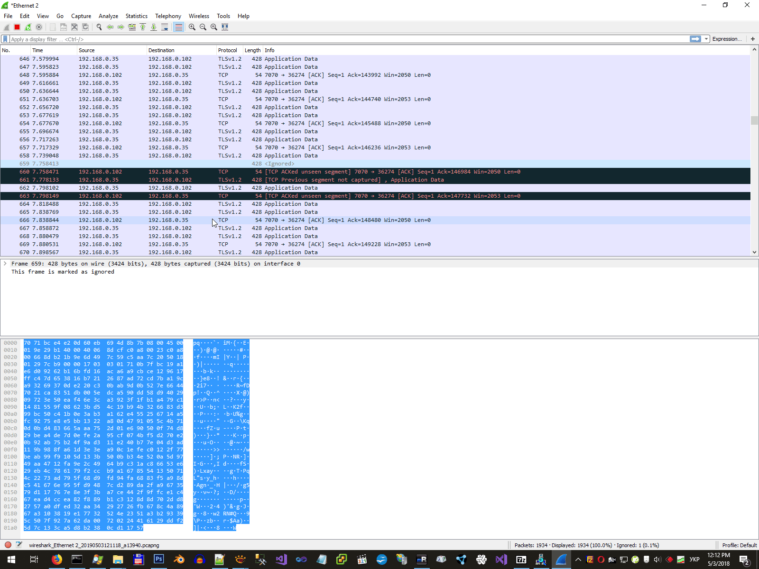
Task: Select packet 663 with Ack=147732
Action: (x=375, y=196)
